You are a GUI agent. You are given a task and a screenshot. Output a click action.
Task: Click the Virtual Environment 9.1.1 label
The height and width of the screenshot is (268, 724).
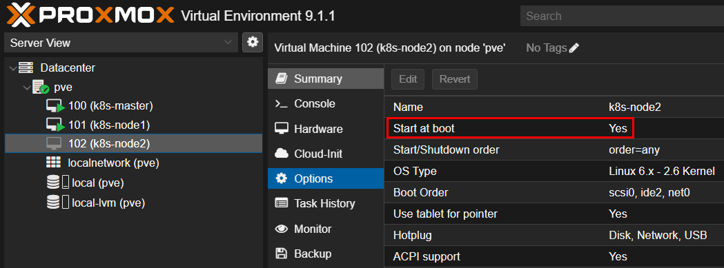coord(258,16)
